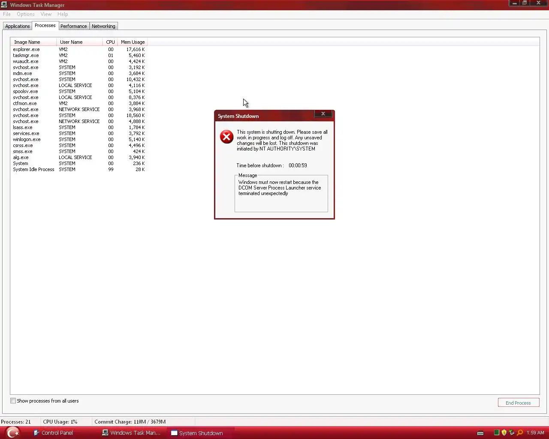
Task: Select the mdm.exe process
Action: (x=79, y=73)
